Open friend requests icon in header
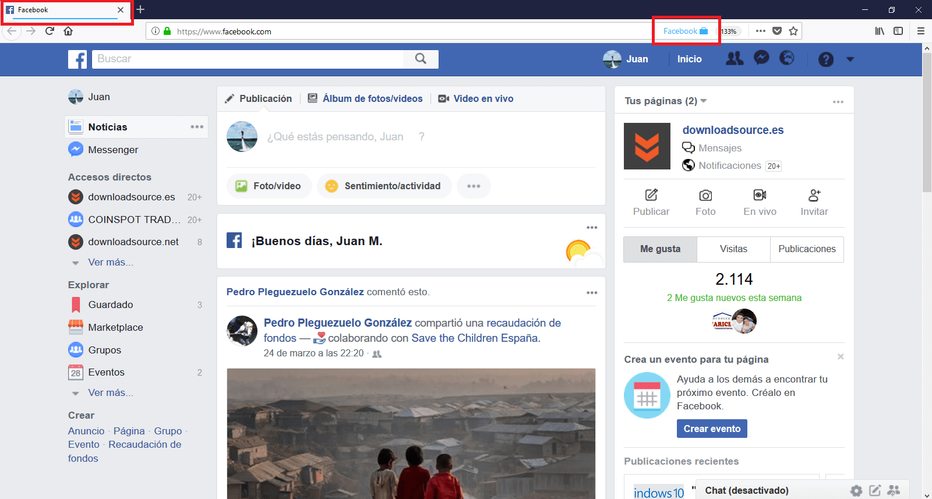The width and height of the screenshot is (932, 499). click(735, 58)
